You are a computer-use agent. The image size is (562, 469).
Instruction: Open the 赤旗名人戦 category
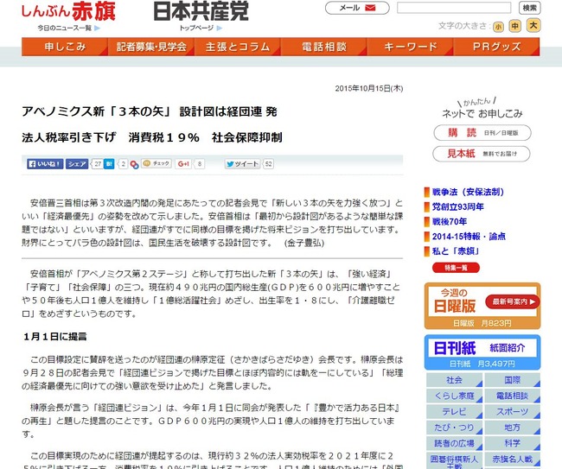tap(512, 459)
